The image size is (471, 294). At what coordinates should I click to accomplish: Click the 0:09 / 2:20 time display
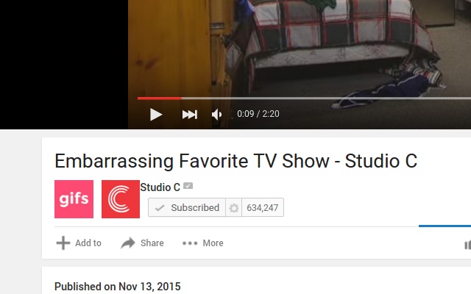pyautogui.click(x=258, y=114)
